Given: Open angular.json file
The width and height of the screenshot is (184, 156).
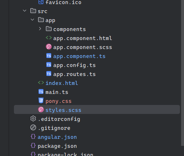Looking at the screenshot, I should coord(57,137).
